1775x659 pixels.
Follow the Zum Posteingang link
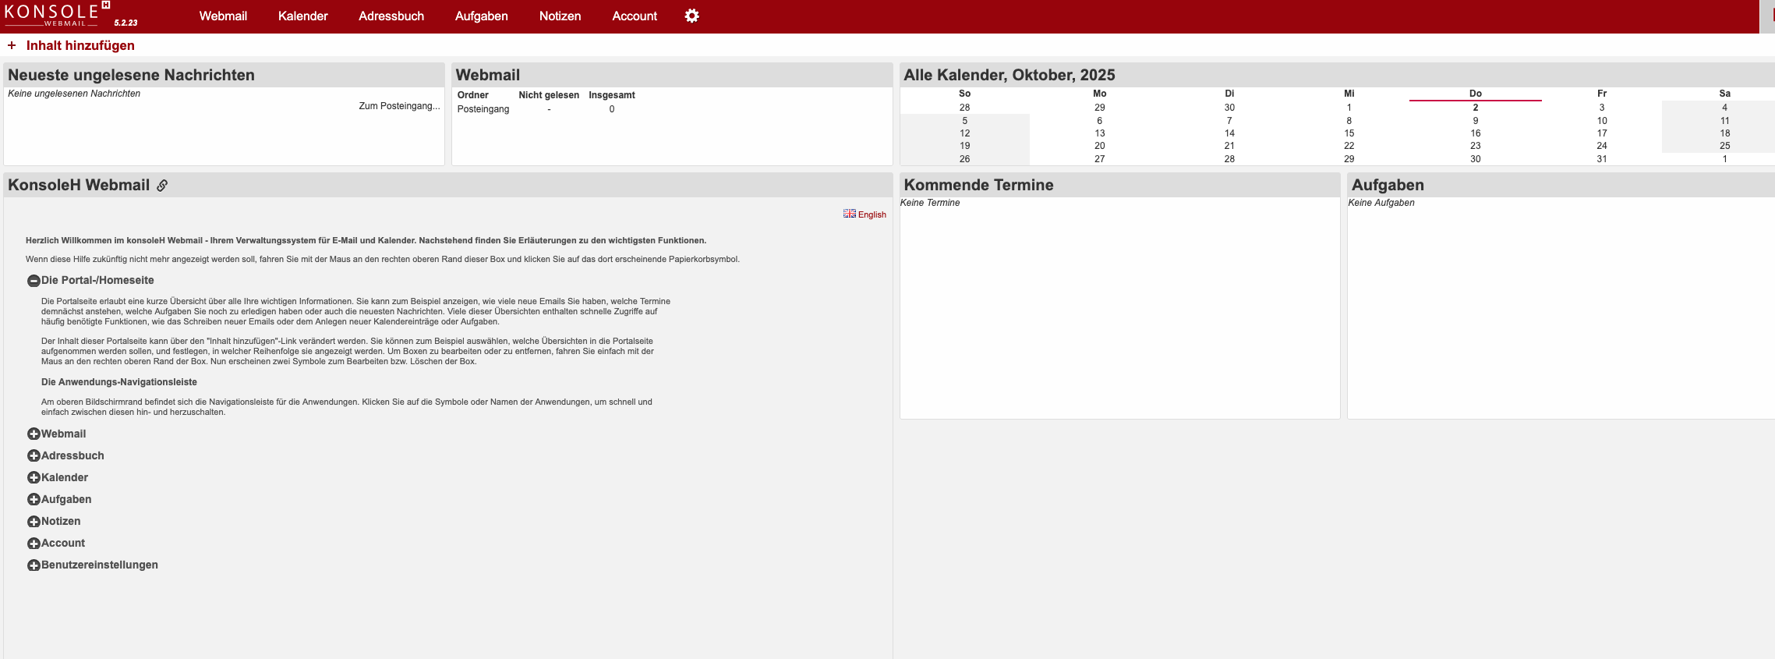(398, 106)
